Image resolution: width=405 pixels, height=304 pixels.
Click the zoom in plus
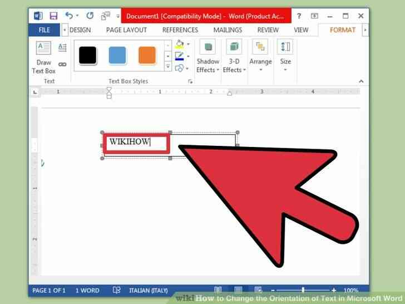coord(333,290)
